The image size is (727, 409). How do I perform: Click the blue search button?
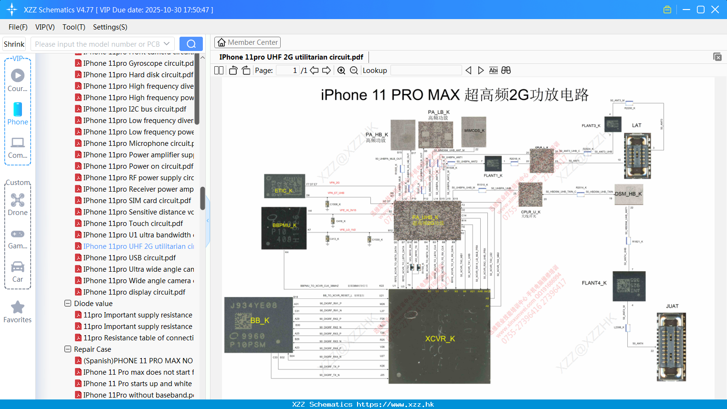point(191,44)
